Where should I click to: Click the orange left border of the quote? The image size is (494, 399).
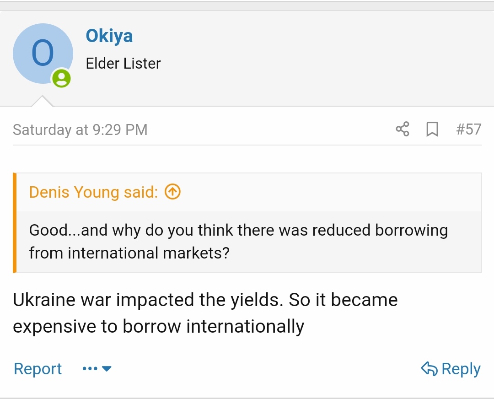[x=15, y=223]
